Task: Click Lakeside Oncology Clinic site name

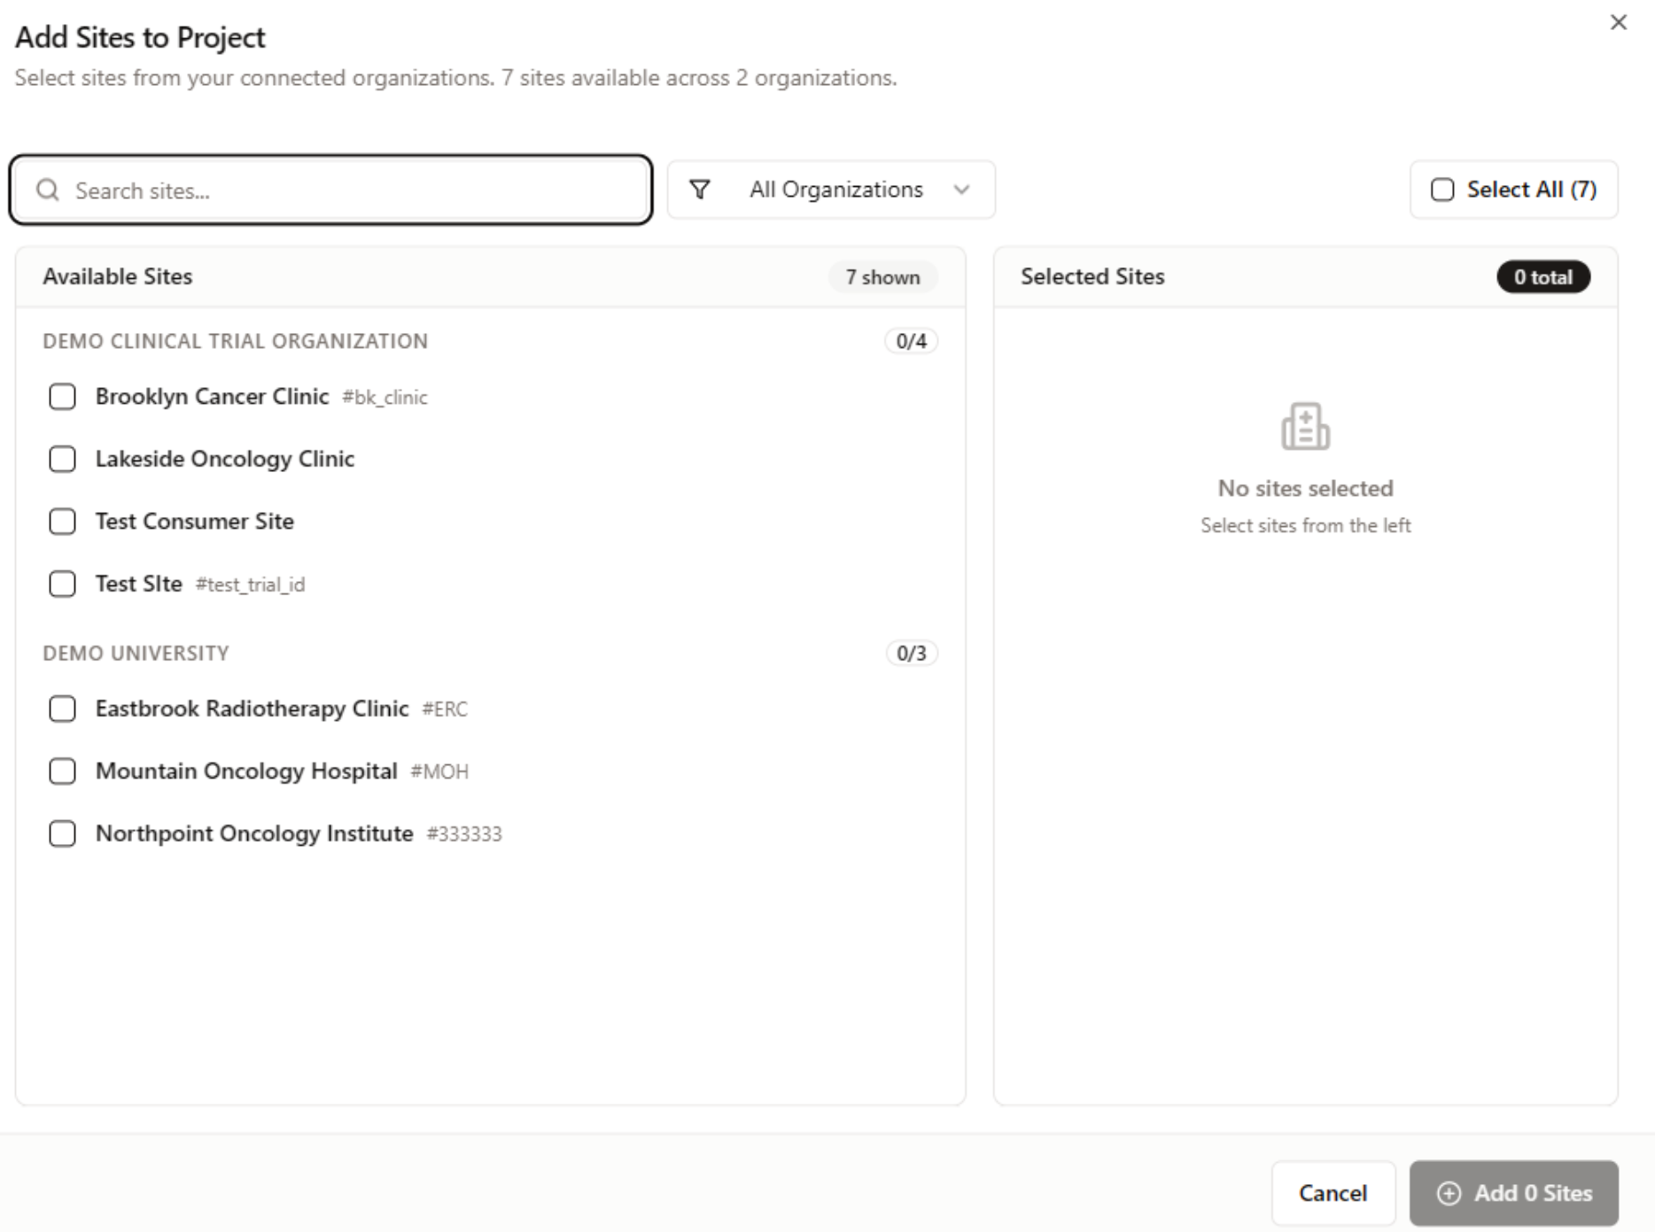Action: click(225, 459)
